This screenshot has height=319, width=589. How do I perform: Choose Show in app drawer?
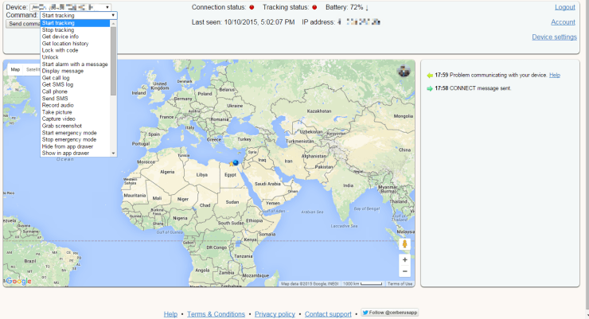[75, 153]
